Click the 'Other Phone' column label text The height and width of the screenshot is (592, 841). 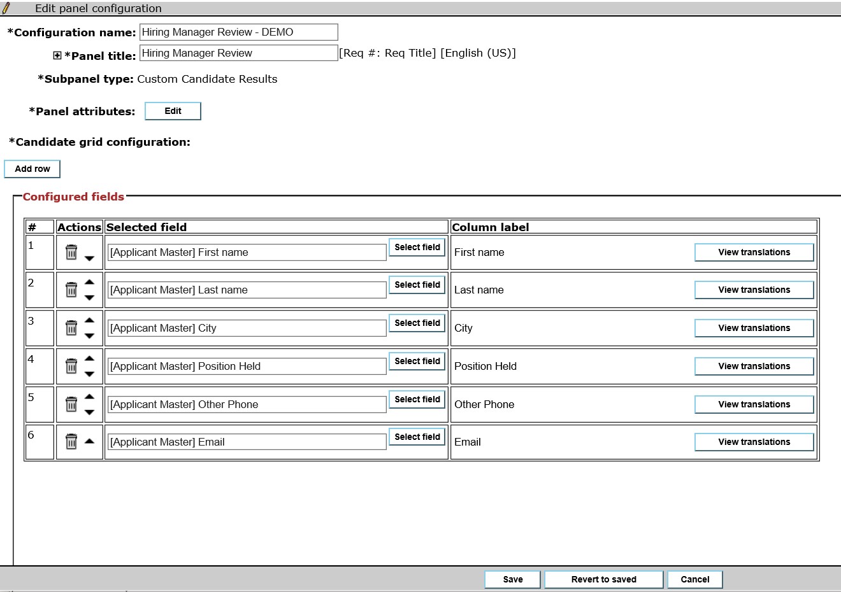tap(484, 404)
